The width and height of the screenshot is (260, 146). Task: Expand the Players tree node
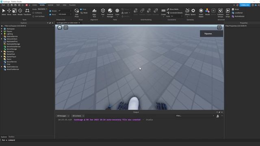pyautogui.click(x=2, y=31)
